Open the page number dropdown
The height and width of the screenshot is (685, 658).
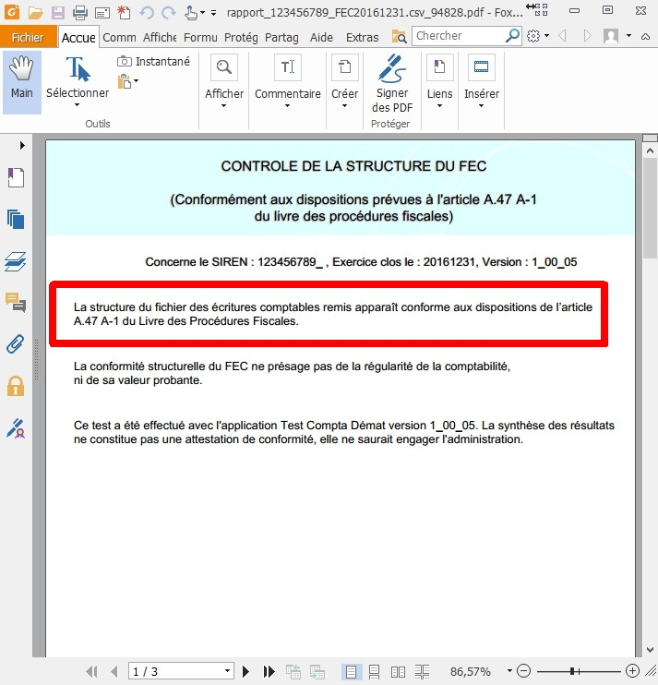(x=227, y=670)
